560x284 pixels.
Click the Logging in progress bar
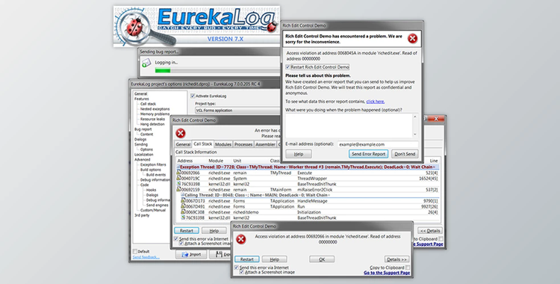pyautogui.click(x=217, y=70)
